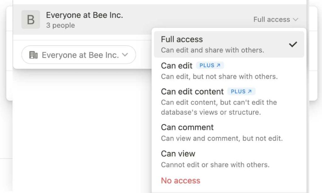Click the "B" workspace avatar icon
Screen dimensions: 322x193
[x=31, y=19]
